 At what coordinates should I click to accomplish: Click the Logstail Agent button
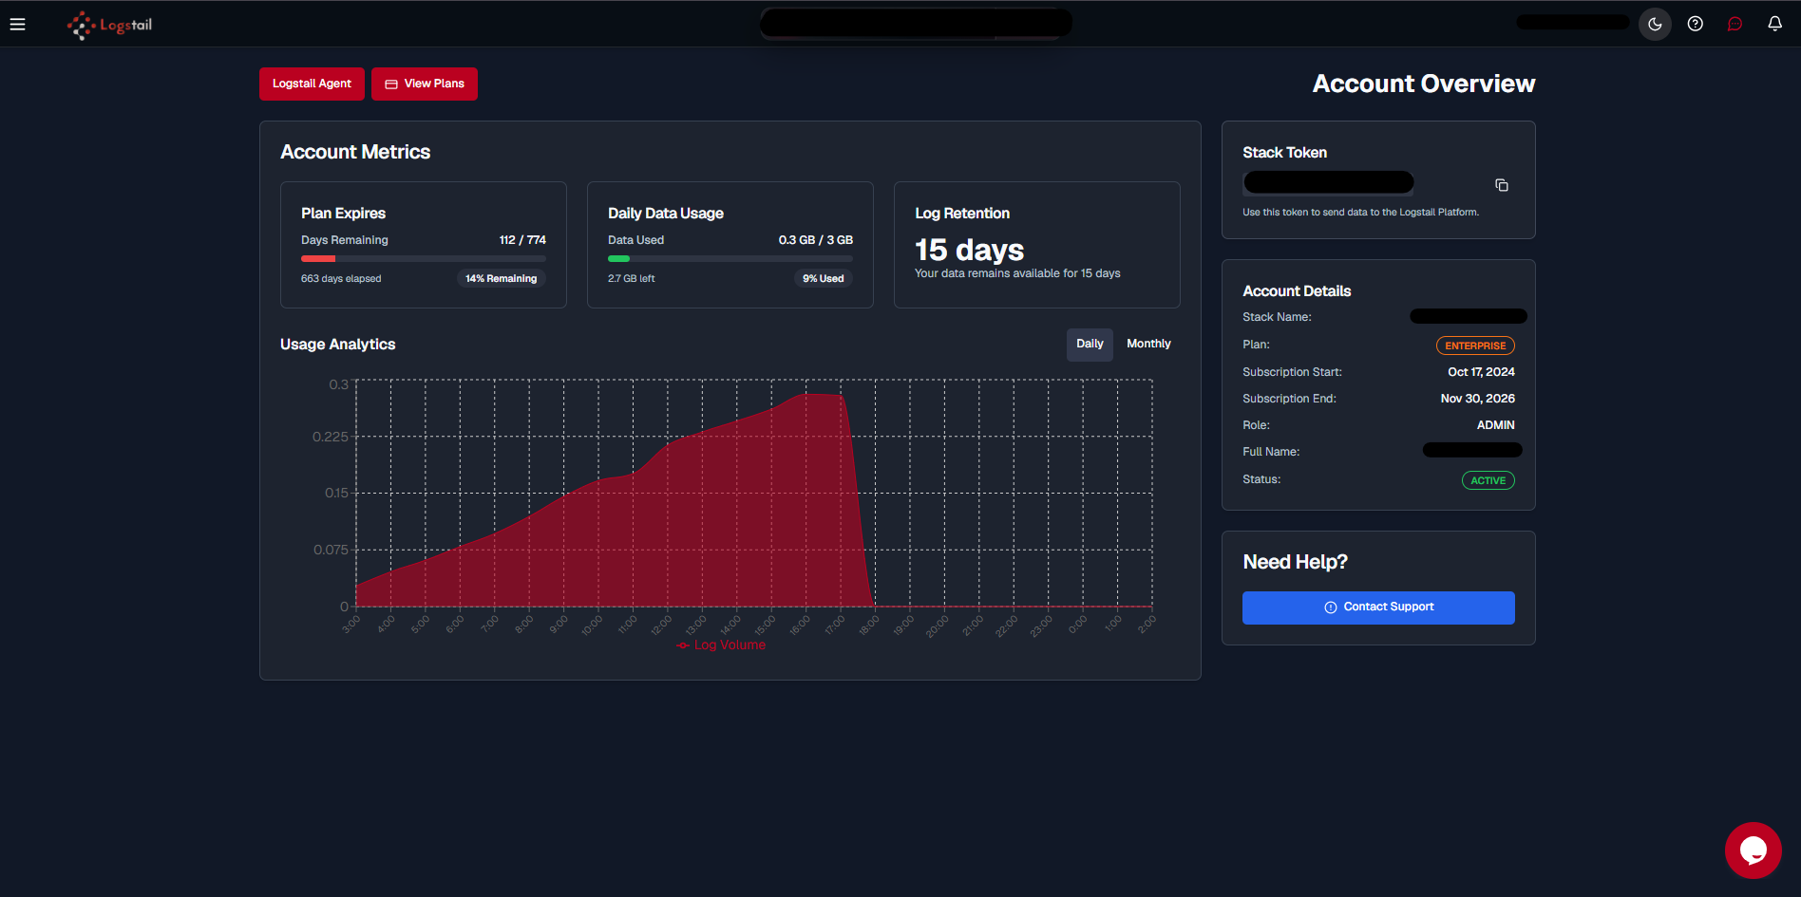312,84
